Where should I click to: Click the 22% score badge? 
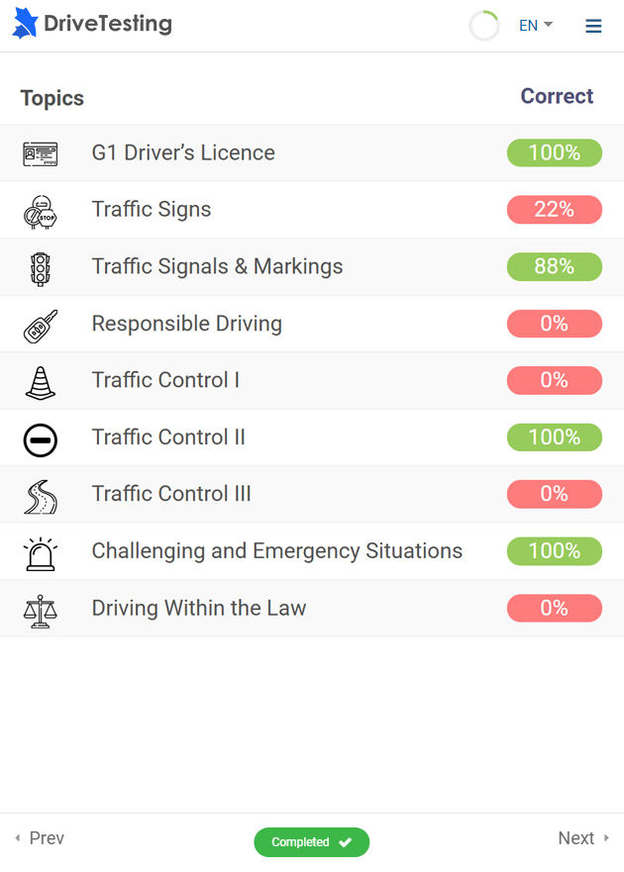point(554,210)
